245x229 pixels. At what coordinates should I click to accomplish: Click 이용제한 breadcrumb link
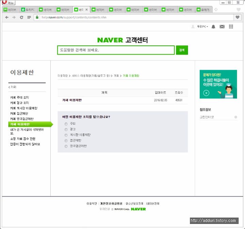click(x=63, y=76)
